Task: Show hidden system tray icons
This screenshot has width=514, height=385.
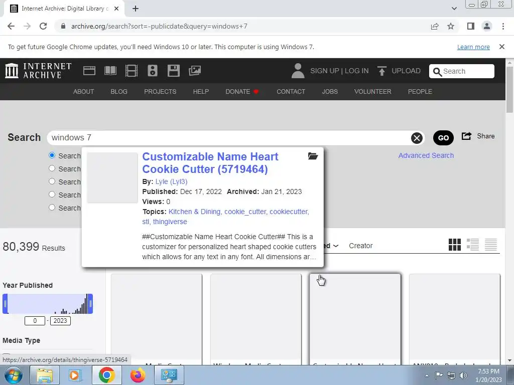Action: tap(427, 375)
